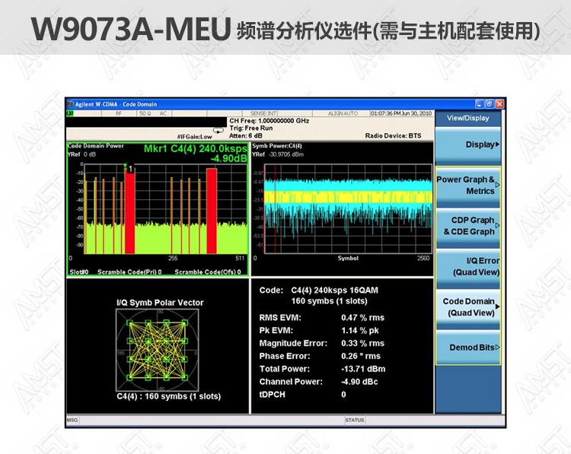Image resolution: width=571 pixels, height=454 pixels.
Task: Expand arrow on Demod Bits softkey
Action: (497, 348)
